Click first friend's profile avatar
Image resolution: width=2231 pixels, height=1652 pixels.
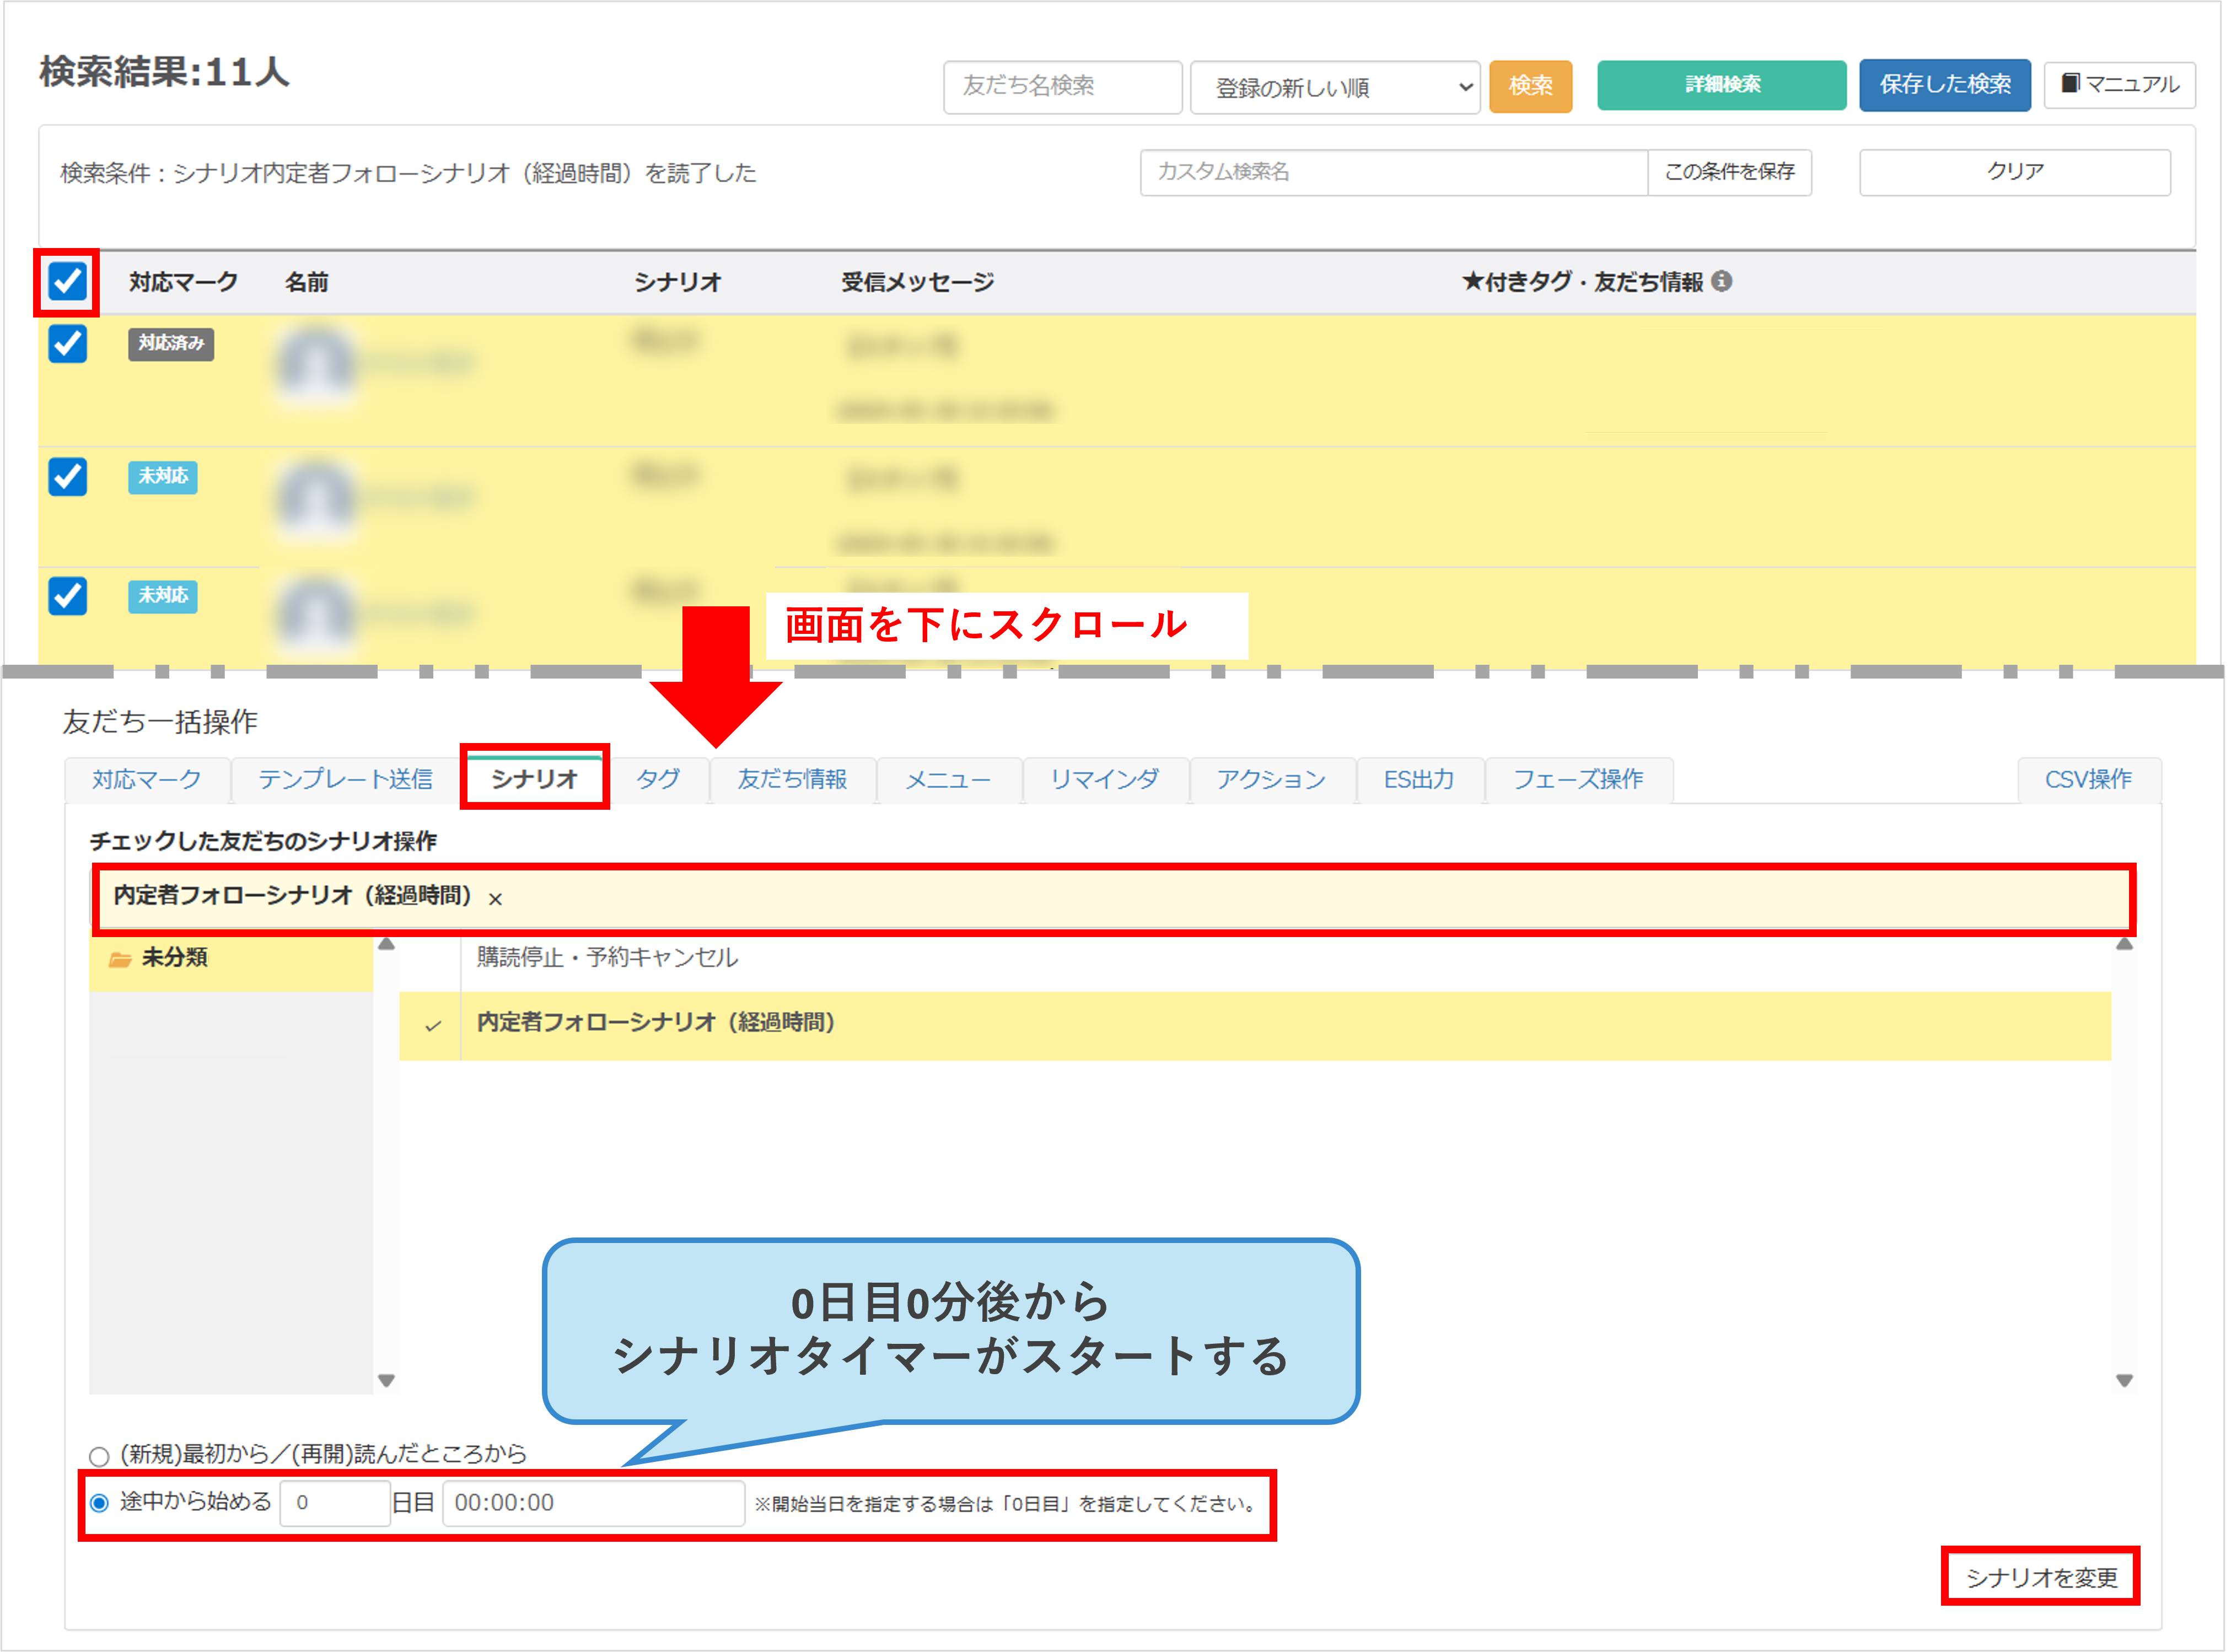tap(315, 363)
